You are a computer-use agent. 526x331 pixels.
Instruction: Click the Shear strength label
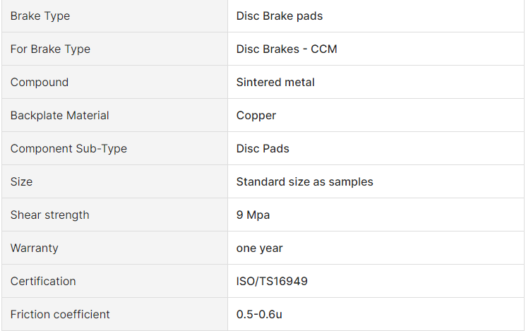pyautogui.click(x=50, y=215)
